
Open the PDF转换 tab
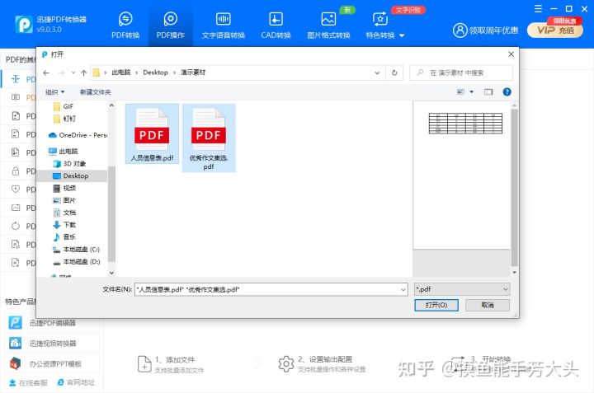click(x=125, y=25)
